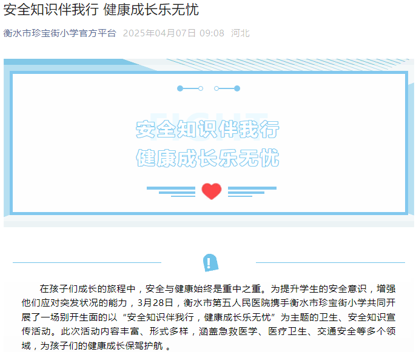Screen dimensions: 416x352
Task: Click paragraph line starting 在孩子们成长的旅程中
Action: click(x=218, y=288)
